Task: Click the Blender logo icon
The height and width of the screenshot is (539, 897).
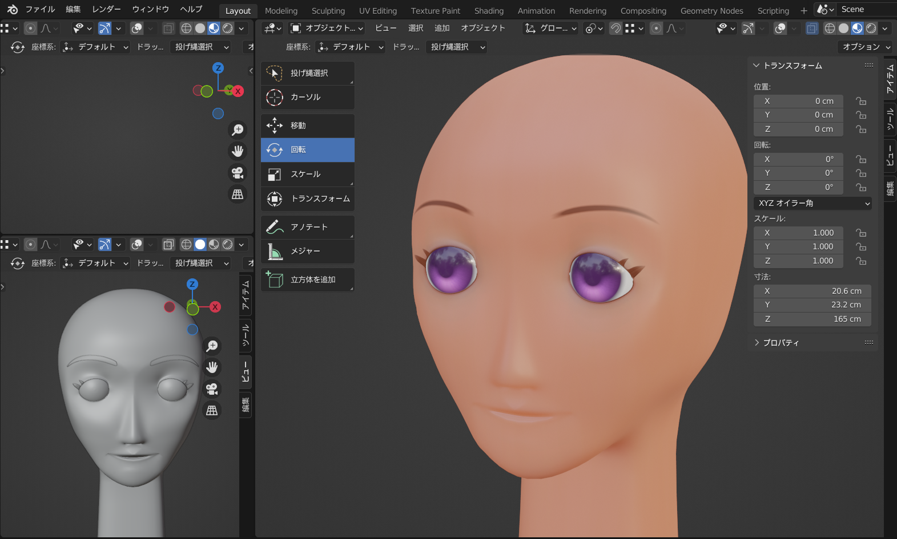Action: (x=12, y=10)
